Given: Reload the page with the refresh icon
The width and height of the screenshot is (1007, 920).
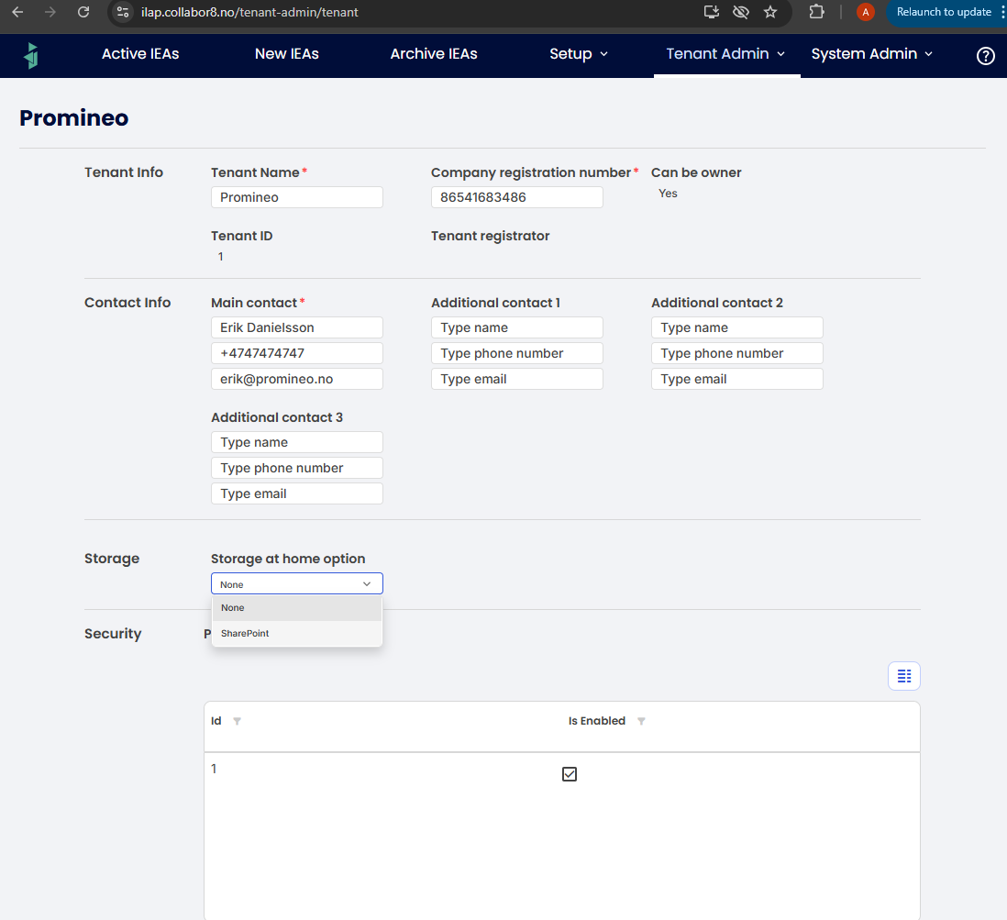Looking at the screenshot, I should 83,12.
